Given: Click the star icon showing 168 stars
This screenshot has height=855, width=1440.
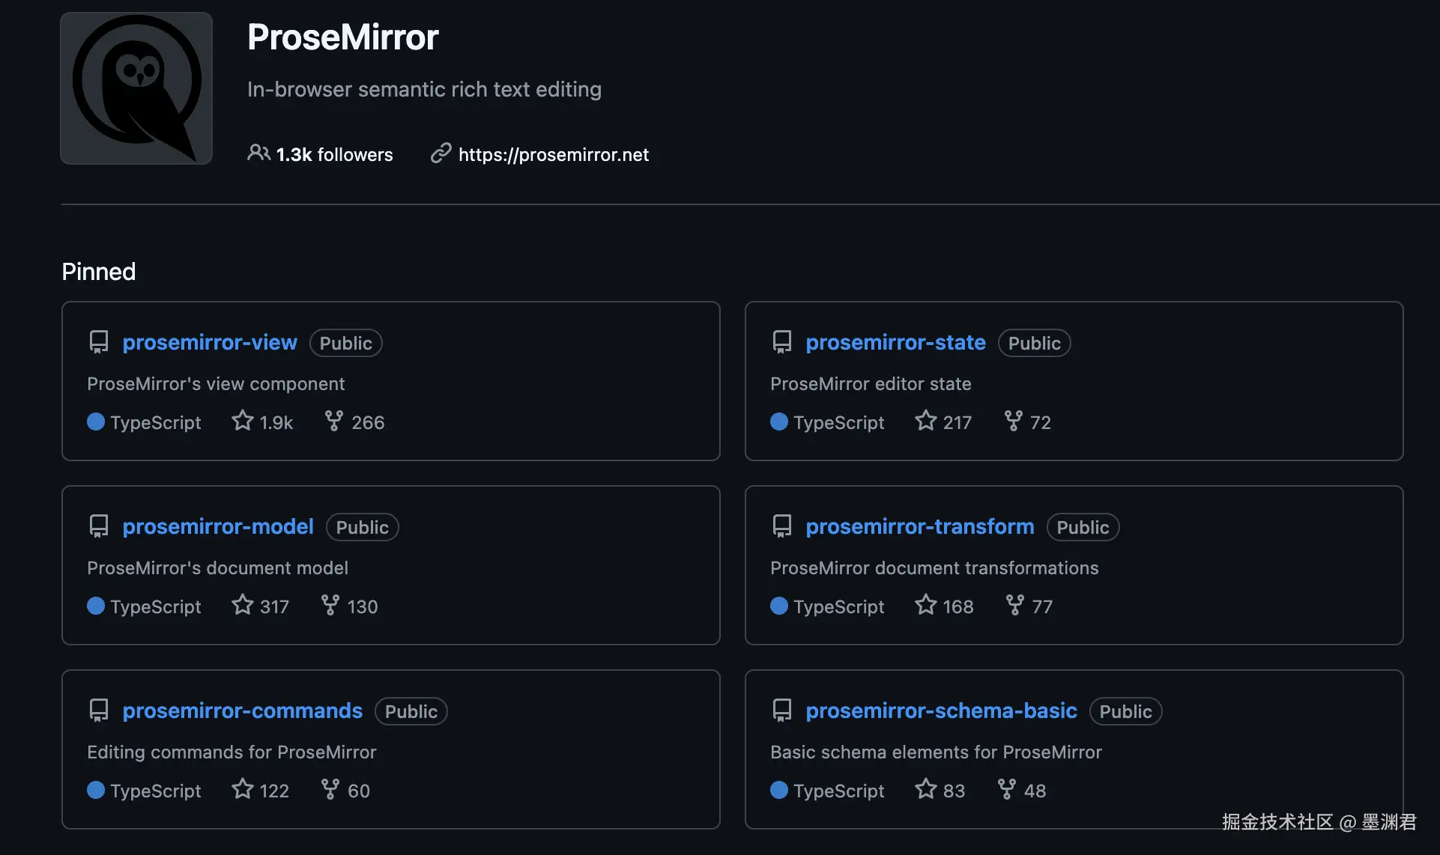Looking at the screenshot, I should click(926, 605).
